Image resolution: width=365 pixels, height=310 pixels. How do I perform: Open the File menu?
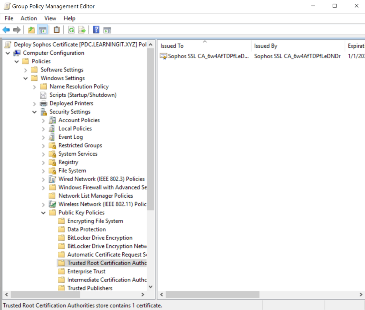9,18
